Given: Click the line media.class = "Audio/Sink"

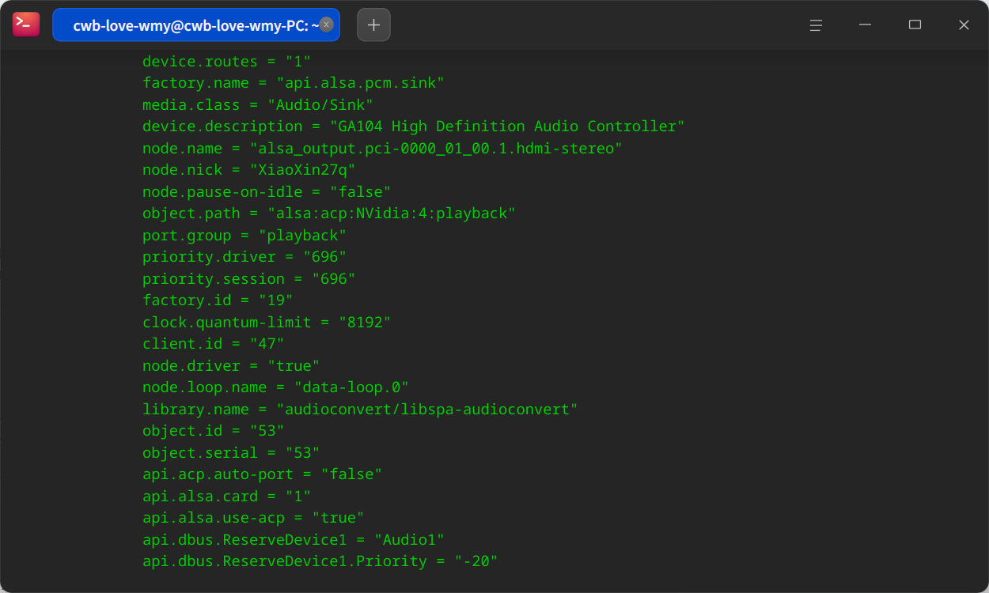Looking at the screenshot, I should point(258,104).
